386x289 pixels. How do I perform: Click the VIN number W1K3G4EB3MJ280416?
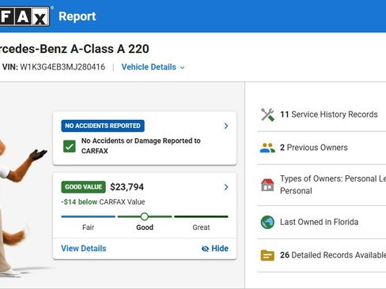(62, 67)
